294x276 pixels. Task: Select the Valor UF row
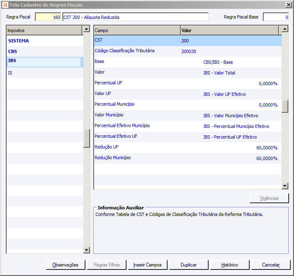coord(188,94)
